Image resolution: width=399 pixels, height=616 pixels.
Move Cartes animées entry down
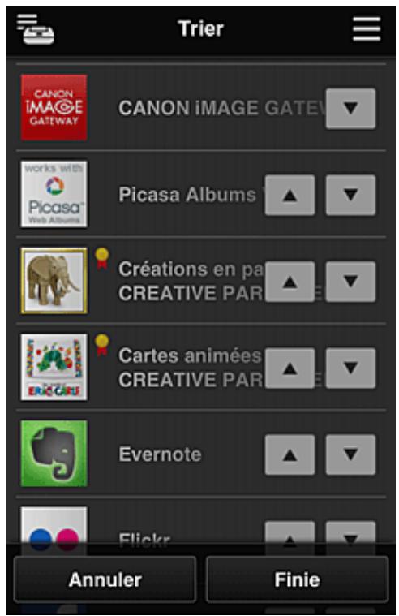tap(350, 368)
